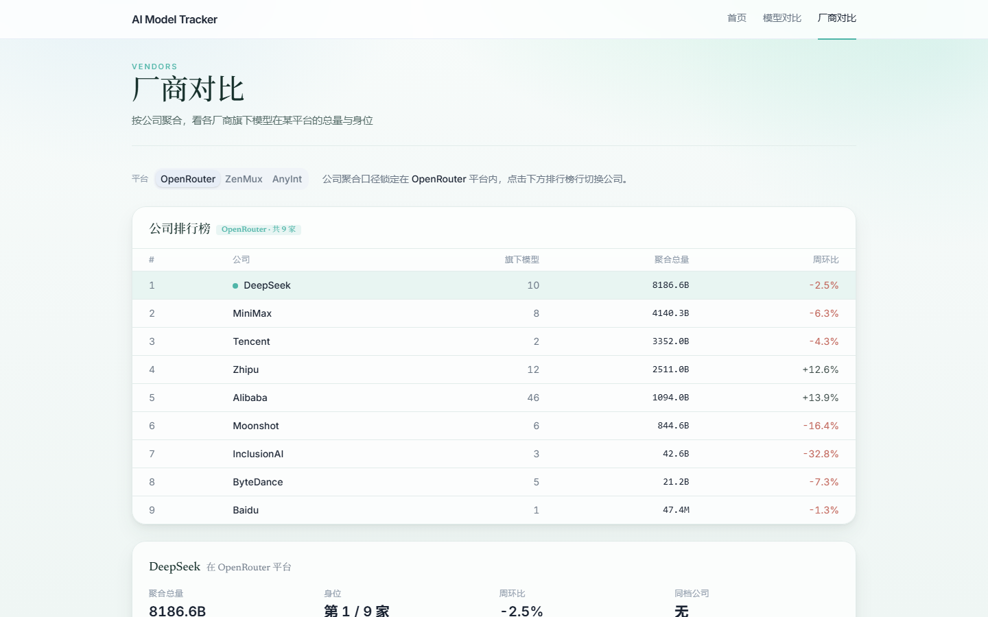This screenshot has height=617, width=988.
Task: Click the 公司排行榜 card title
Action: 180,228
